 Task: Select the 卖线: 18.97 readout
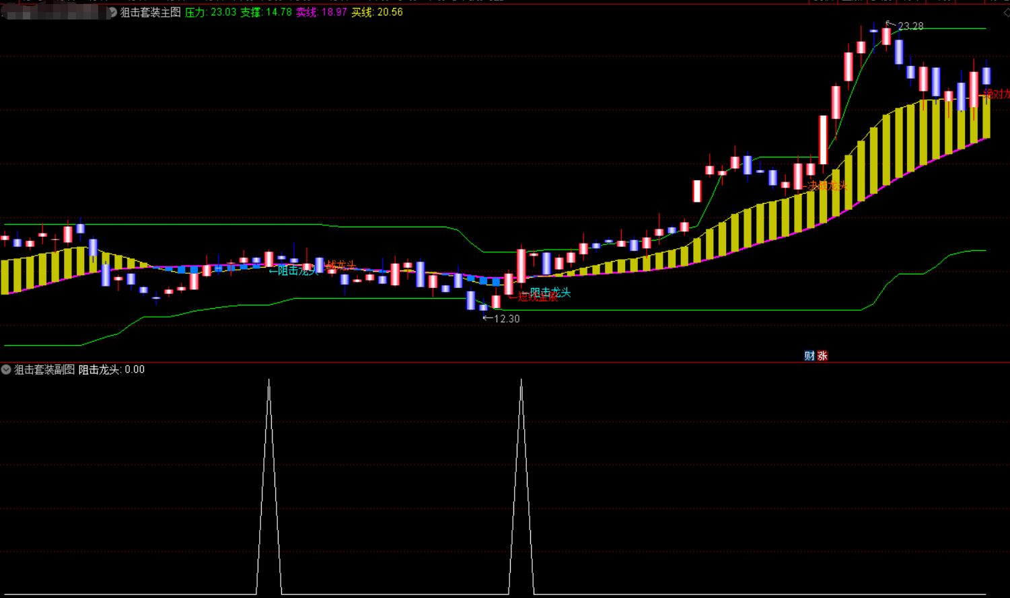point(322,12)
